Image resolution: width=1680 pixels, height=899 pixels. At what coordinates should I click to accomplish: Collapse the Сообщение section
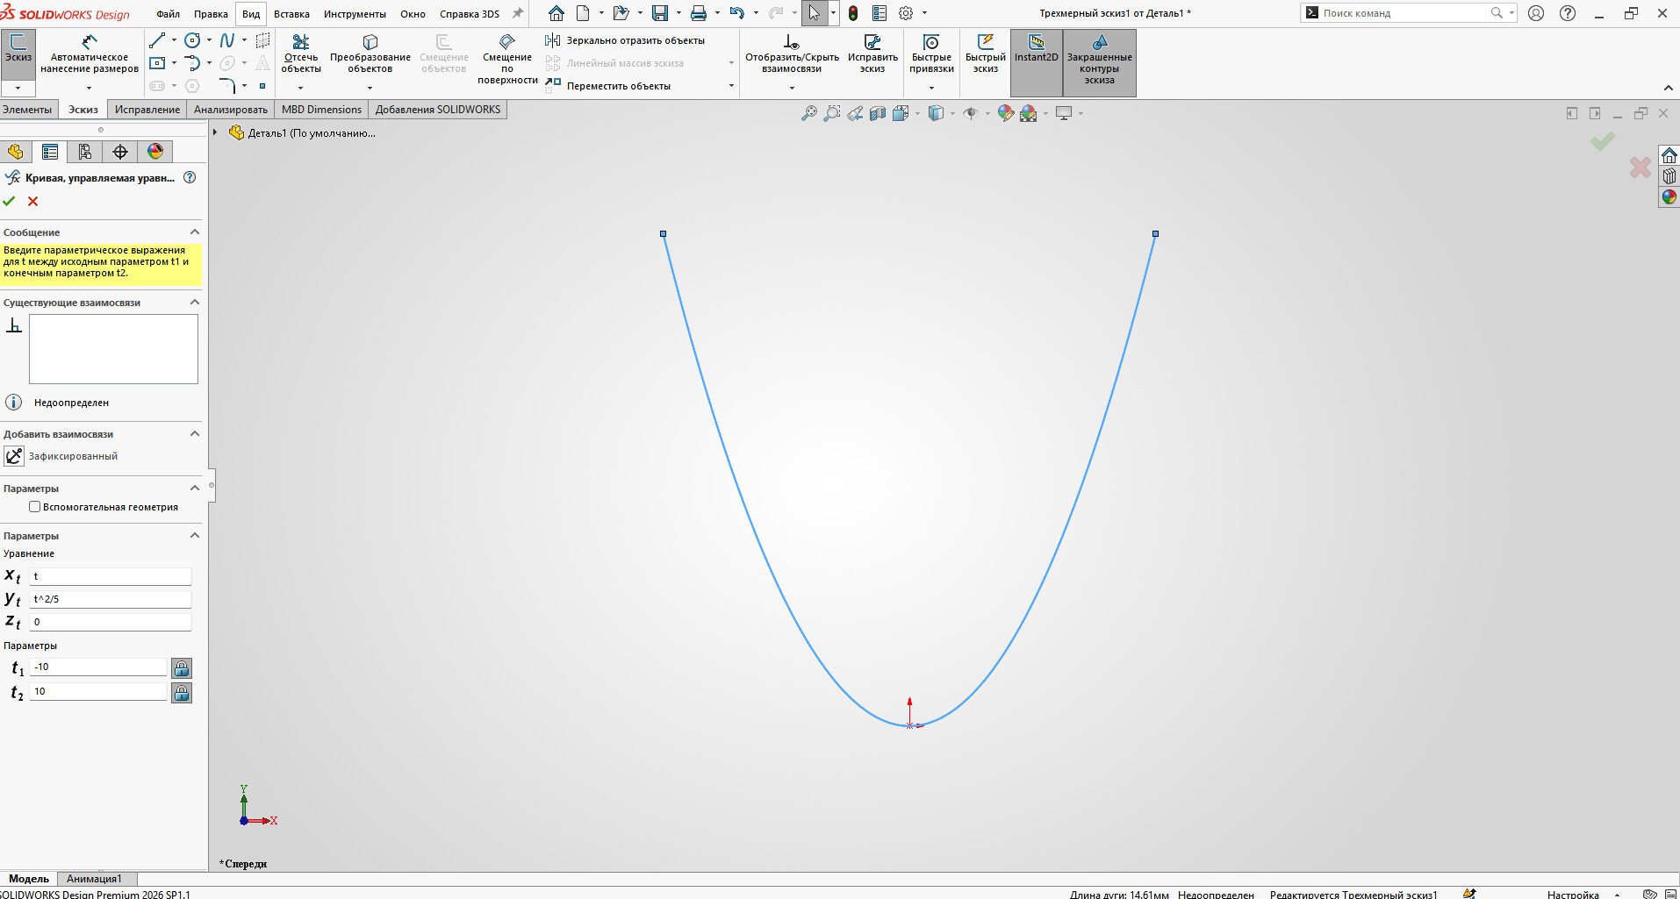coord(195,232)
